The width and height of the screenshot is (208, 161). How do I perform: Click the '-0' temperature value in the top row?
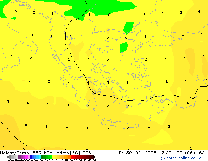(108, 15)
